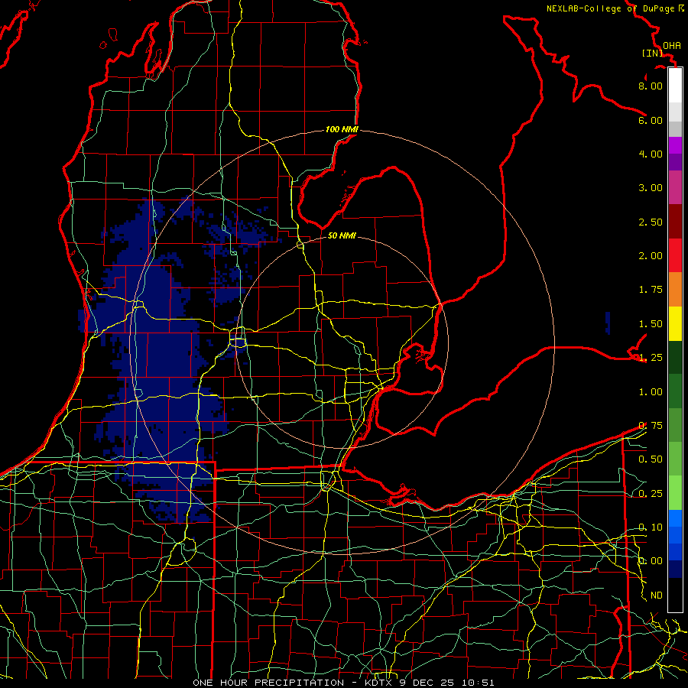Pick the yellow swatch beside 1.50

[675, 323]
